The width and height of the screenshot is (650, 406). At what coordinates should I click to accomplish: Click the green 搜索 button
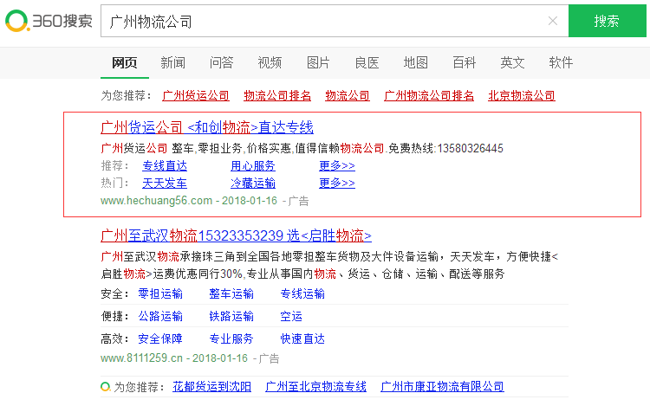(x=607, y=21)
